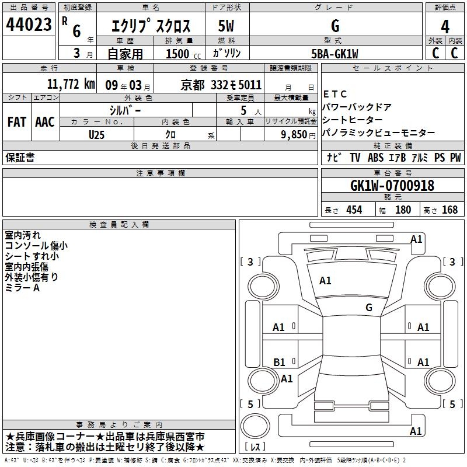Click the FAT shift type value

17,122
